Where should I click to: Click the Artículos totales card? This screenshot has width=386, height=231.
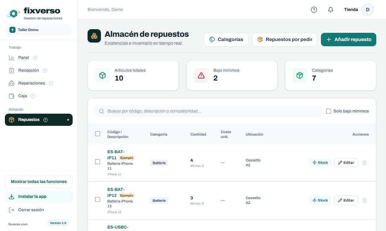click(133, 75)
